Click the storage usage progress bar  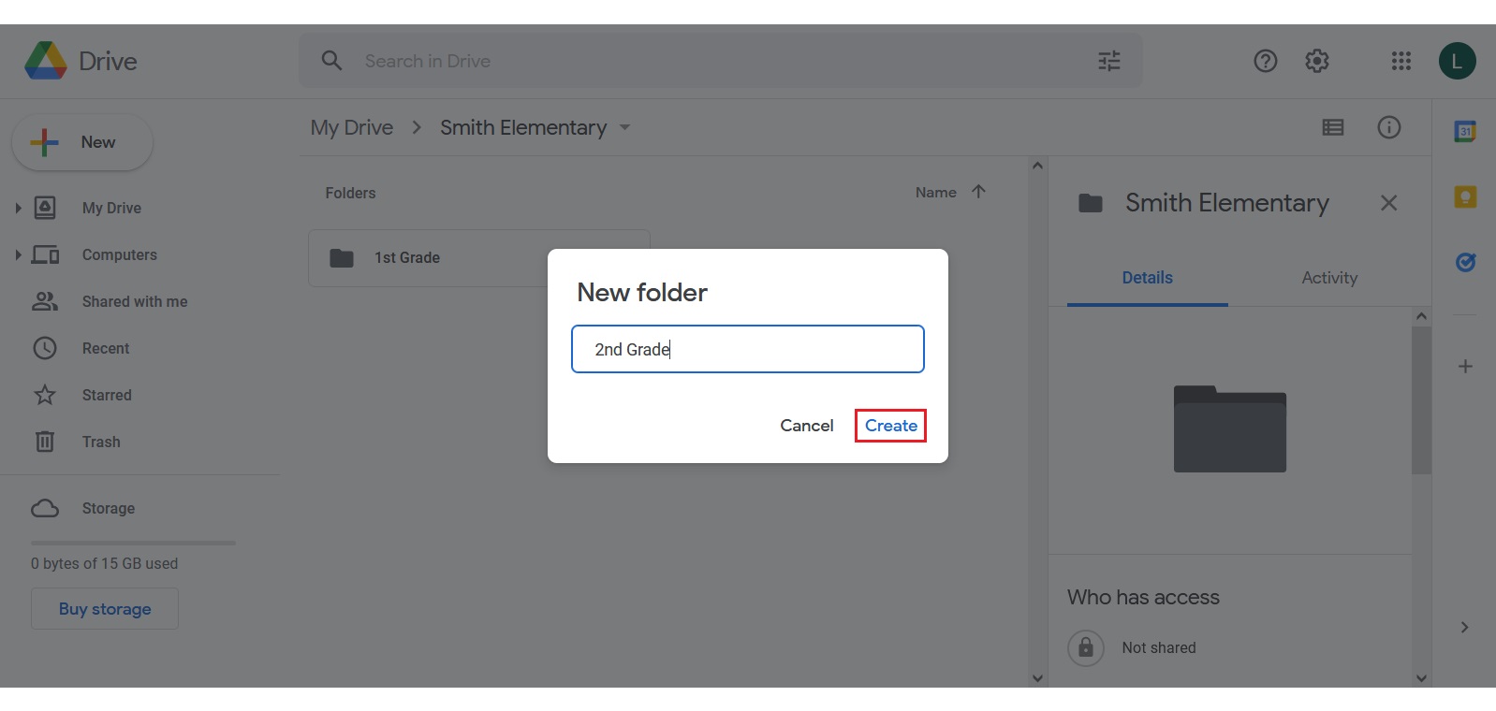(x=133, y=543)
